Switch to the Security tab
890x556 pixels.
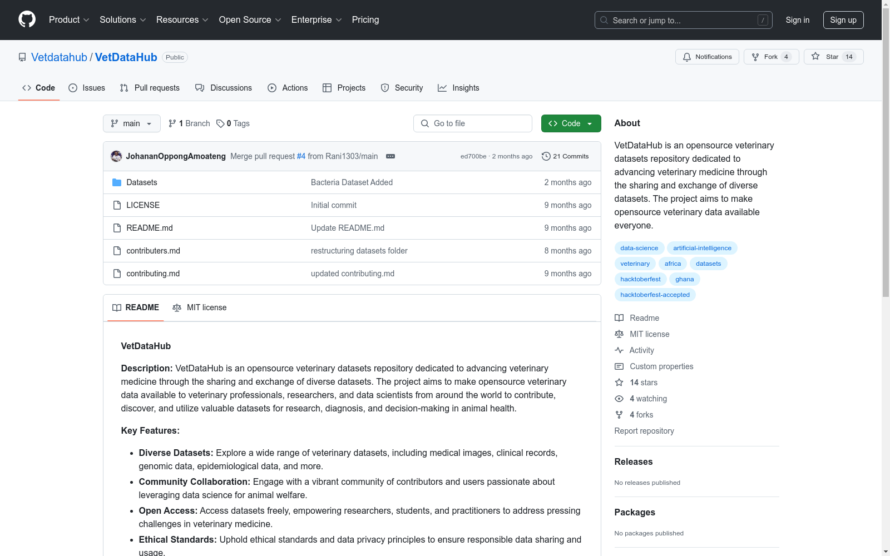point(402,88)
